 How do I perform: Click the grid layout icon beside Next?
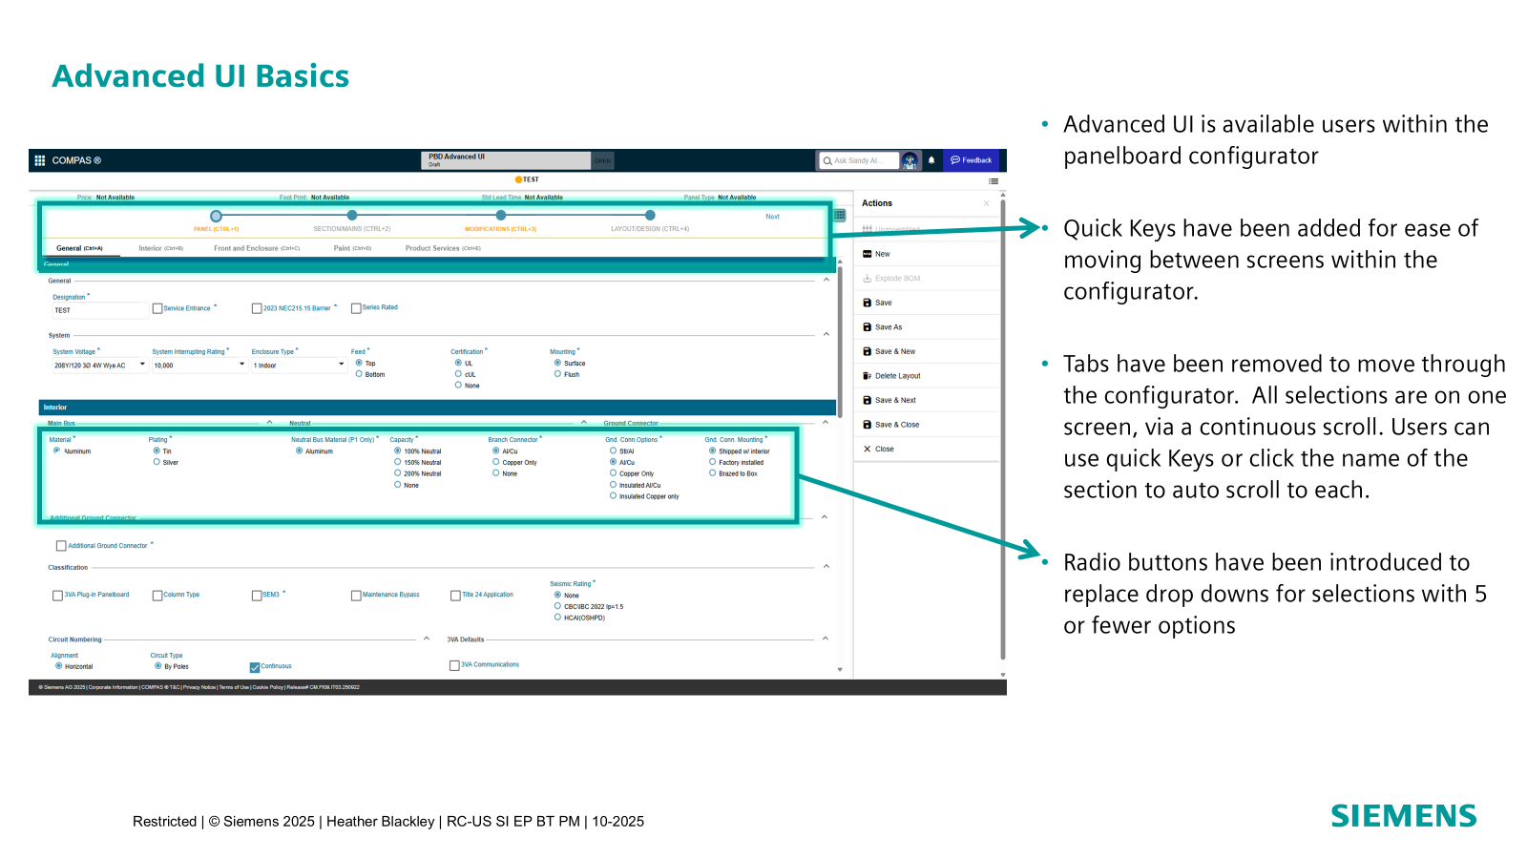coord(840,216)
